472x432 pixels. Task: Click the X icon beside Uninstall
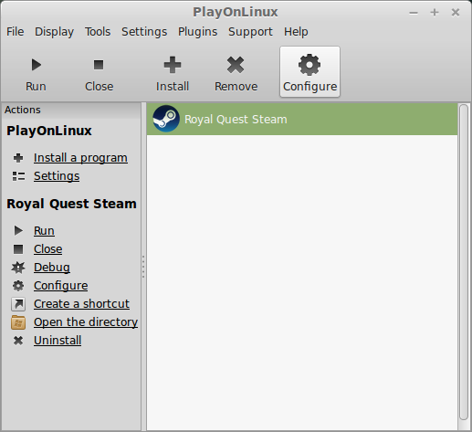[x=18, y=341]
